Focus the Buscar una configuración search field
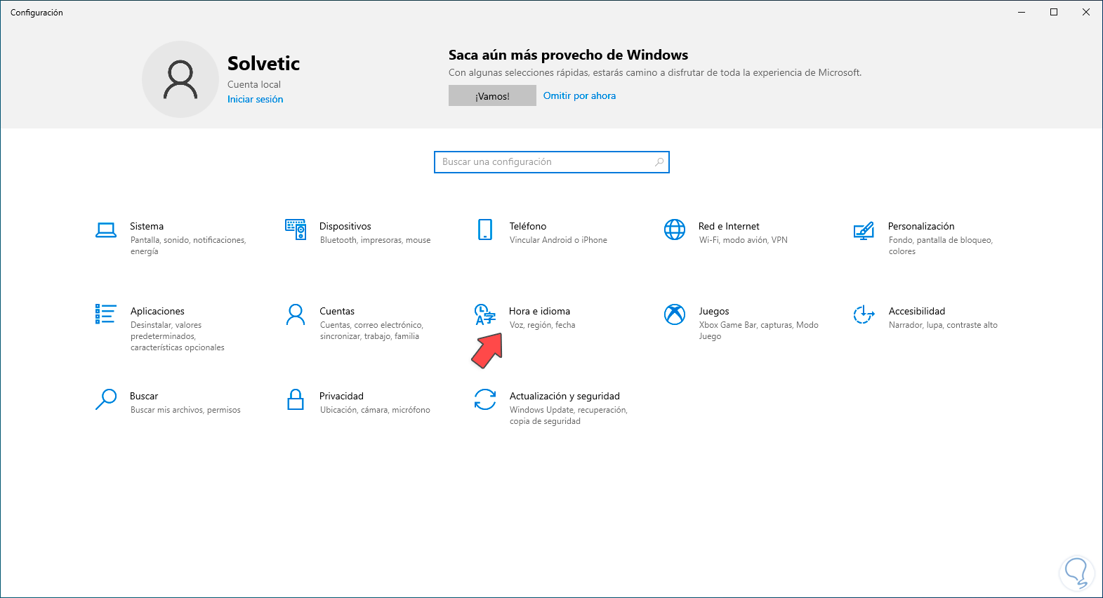 (544, 162)
